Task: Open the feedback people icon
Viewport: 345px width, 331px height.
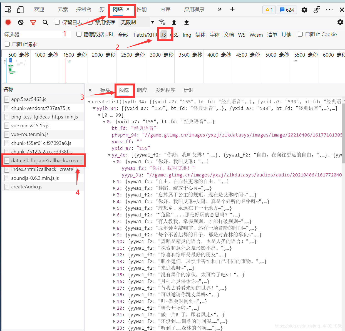Action: (317, 10)
